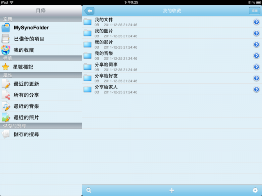Click the 最近的照片 photo icon
The image size is (262, 196).
coord(6,117)
